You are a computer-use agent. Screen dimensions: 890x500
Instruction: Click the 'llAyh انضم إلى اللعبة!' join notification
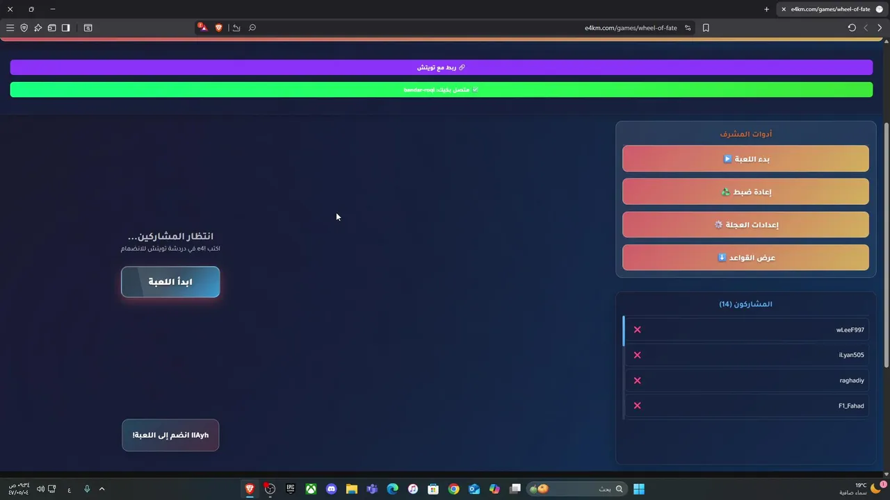point(170,435)
